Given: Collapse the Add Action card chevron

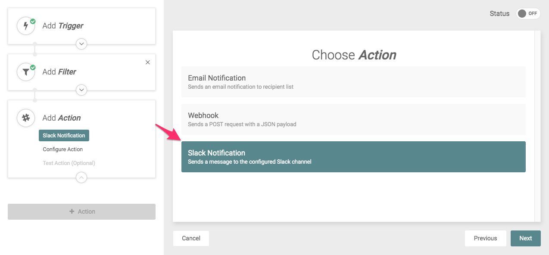Looking at the screenshot, I should (x=81, y=177).
